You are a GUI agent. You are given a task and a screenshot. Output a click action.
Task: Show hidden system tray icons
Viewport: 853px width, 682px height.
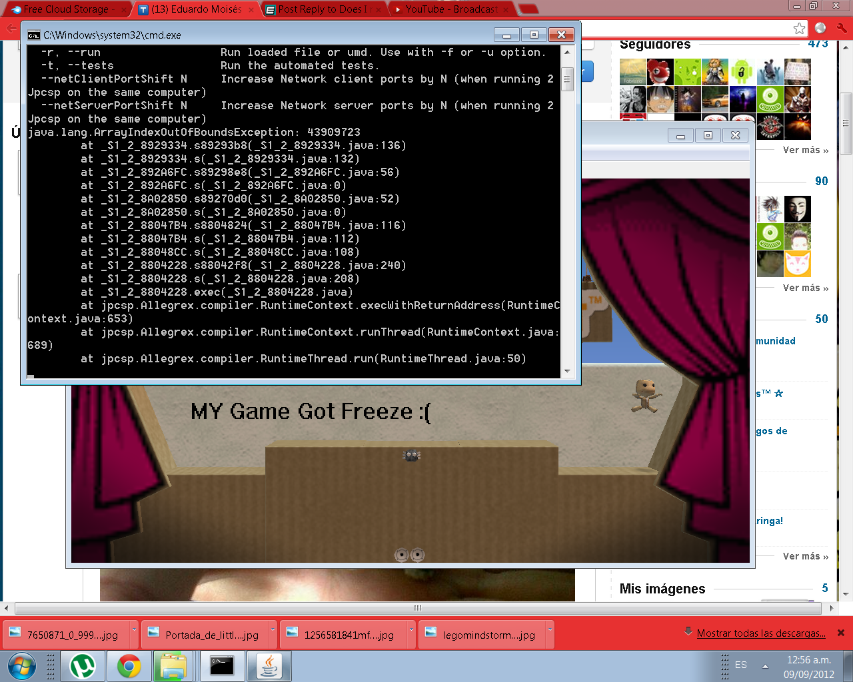pyautogui.click(x=765, y=665)
